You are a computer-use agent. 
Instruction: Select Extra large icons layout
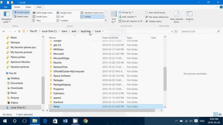[x=43, y=12]
